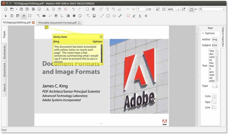Open the Color selector in inspector
Image resolution: width=228 pixels, height=134 pixels.
(x=214, y=96)
